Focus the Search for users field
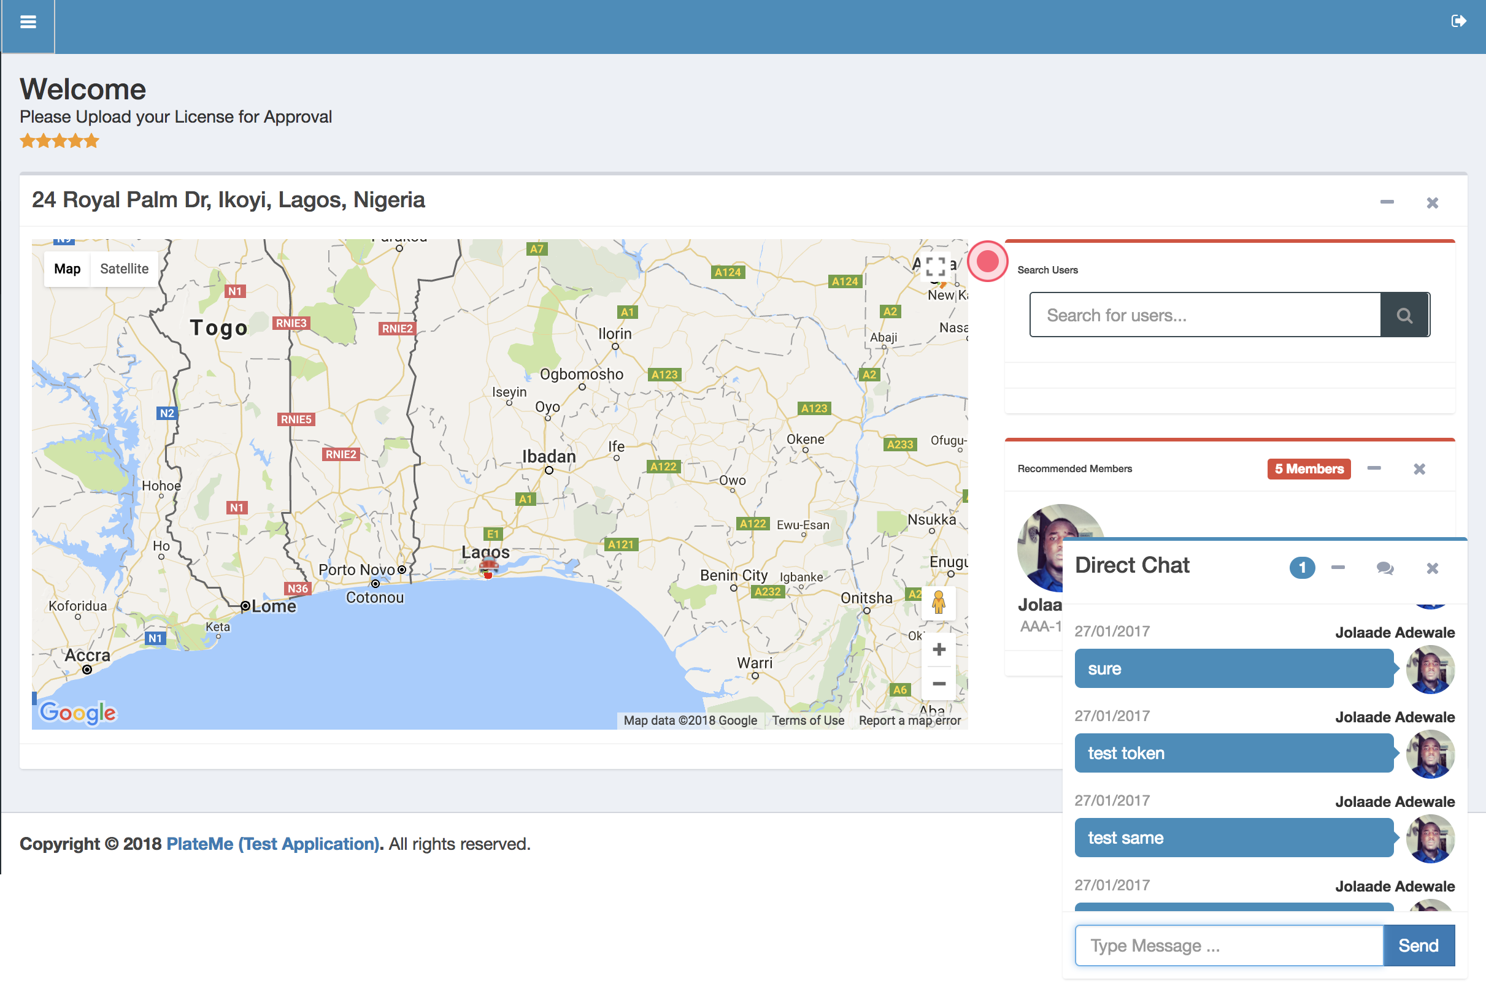This screenshot has height=997, width=1486. click(1205, 315)
